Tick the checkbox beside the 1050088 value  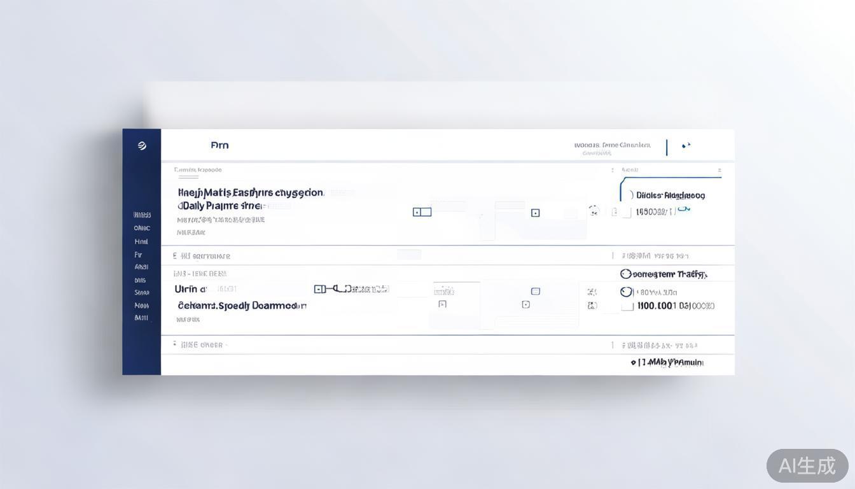pyautogui.click(x=626, y=212)
